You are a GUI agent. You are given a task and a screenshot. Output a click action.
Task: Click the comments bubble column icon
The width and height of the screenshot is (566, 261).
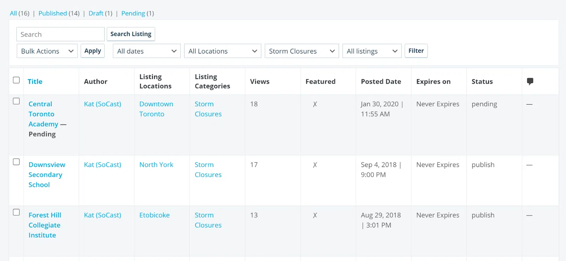(x=530, y=81)
